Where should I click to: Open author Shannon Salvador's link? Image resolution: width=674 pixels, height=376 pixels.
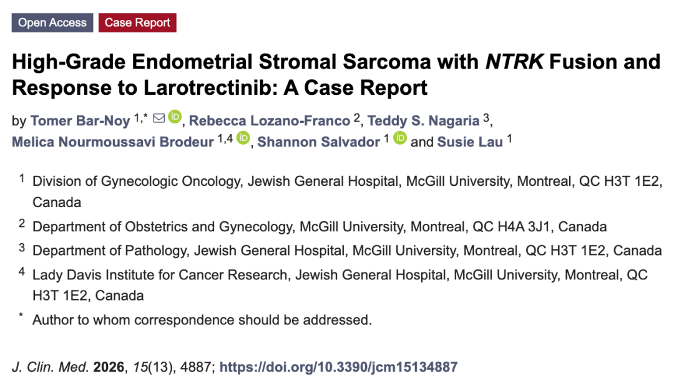318,142
